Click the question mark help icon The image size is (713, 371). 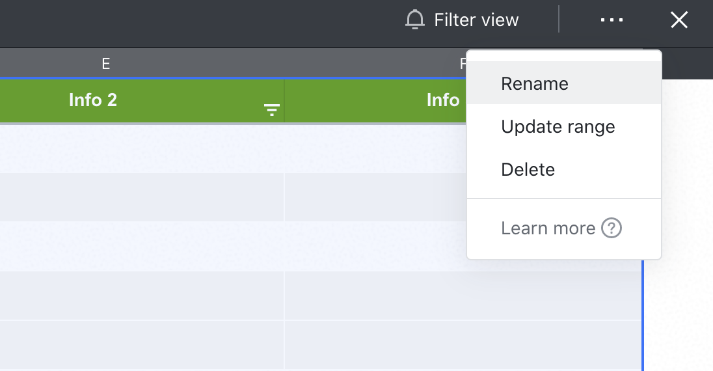[x=612, y=228]
